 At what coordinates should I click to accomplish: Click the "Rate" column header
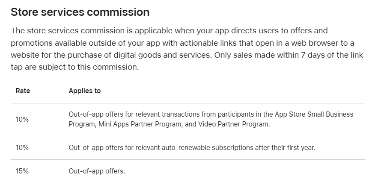tap(23, 91)
